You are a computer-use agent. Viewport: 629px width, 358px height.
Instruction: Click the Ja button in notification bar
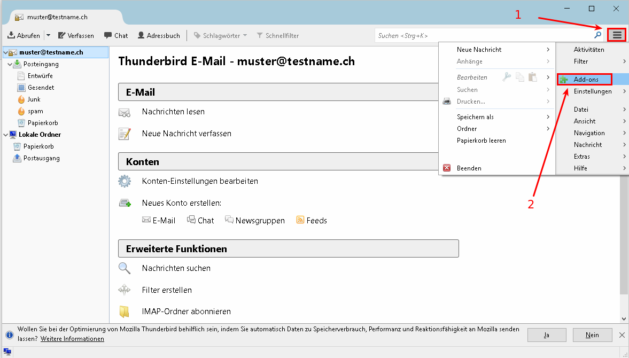click(547, 334)
